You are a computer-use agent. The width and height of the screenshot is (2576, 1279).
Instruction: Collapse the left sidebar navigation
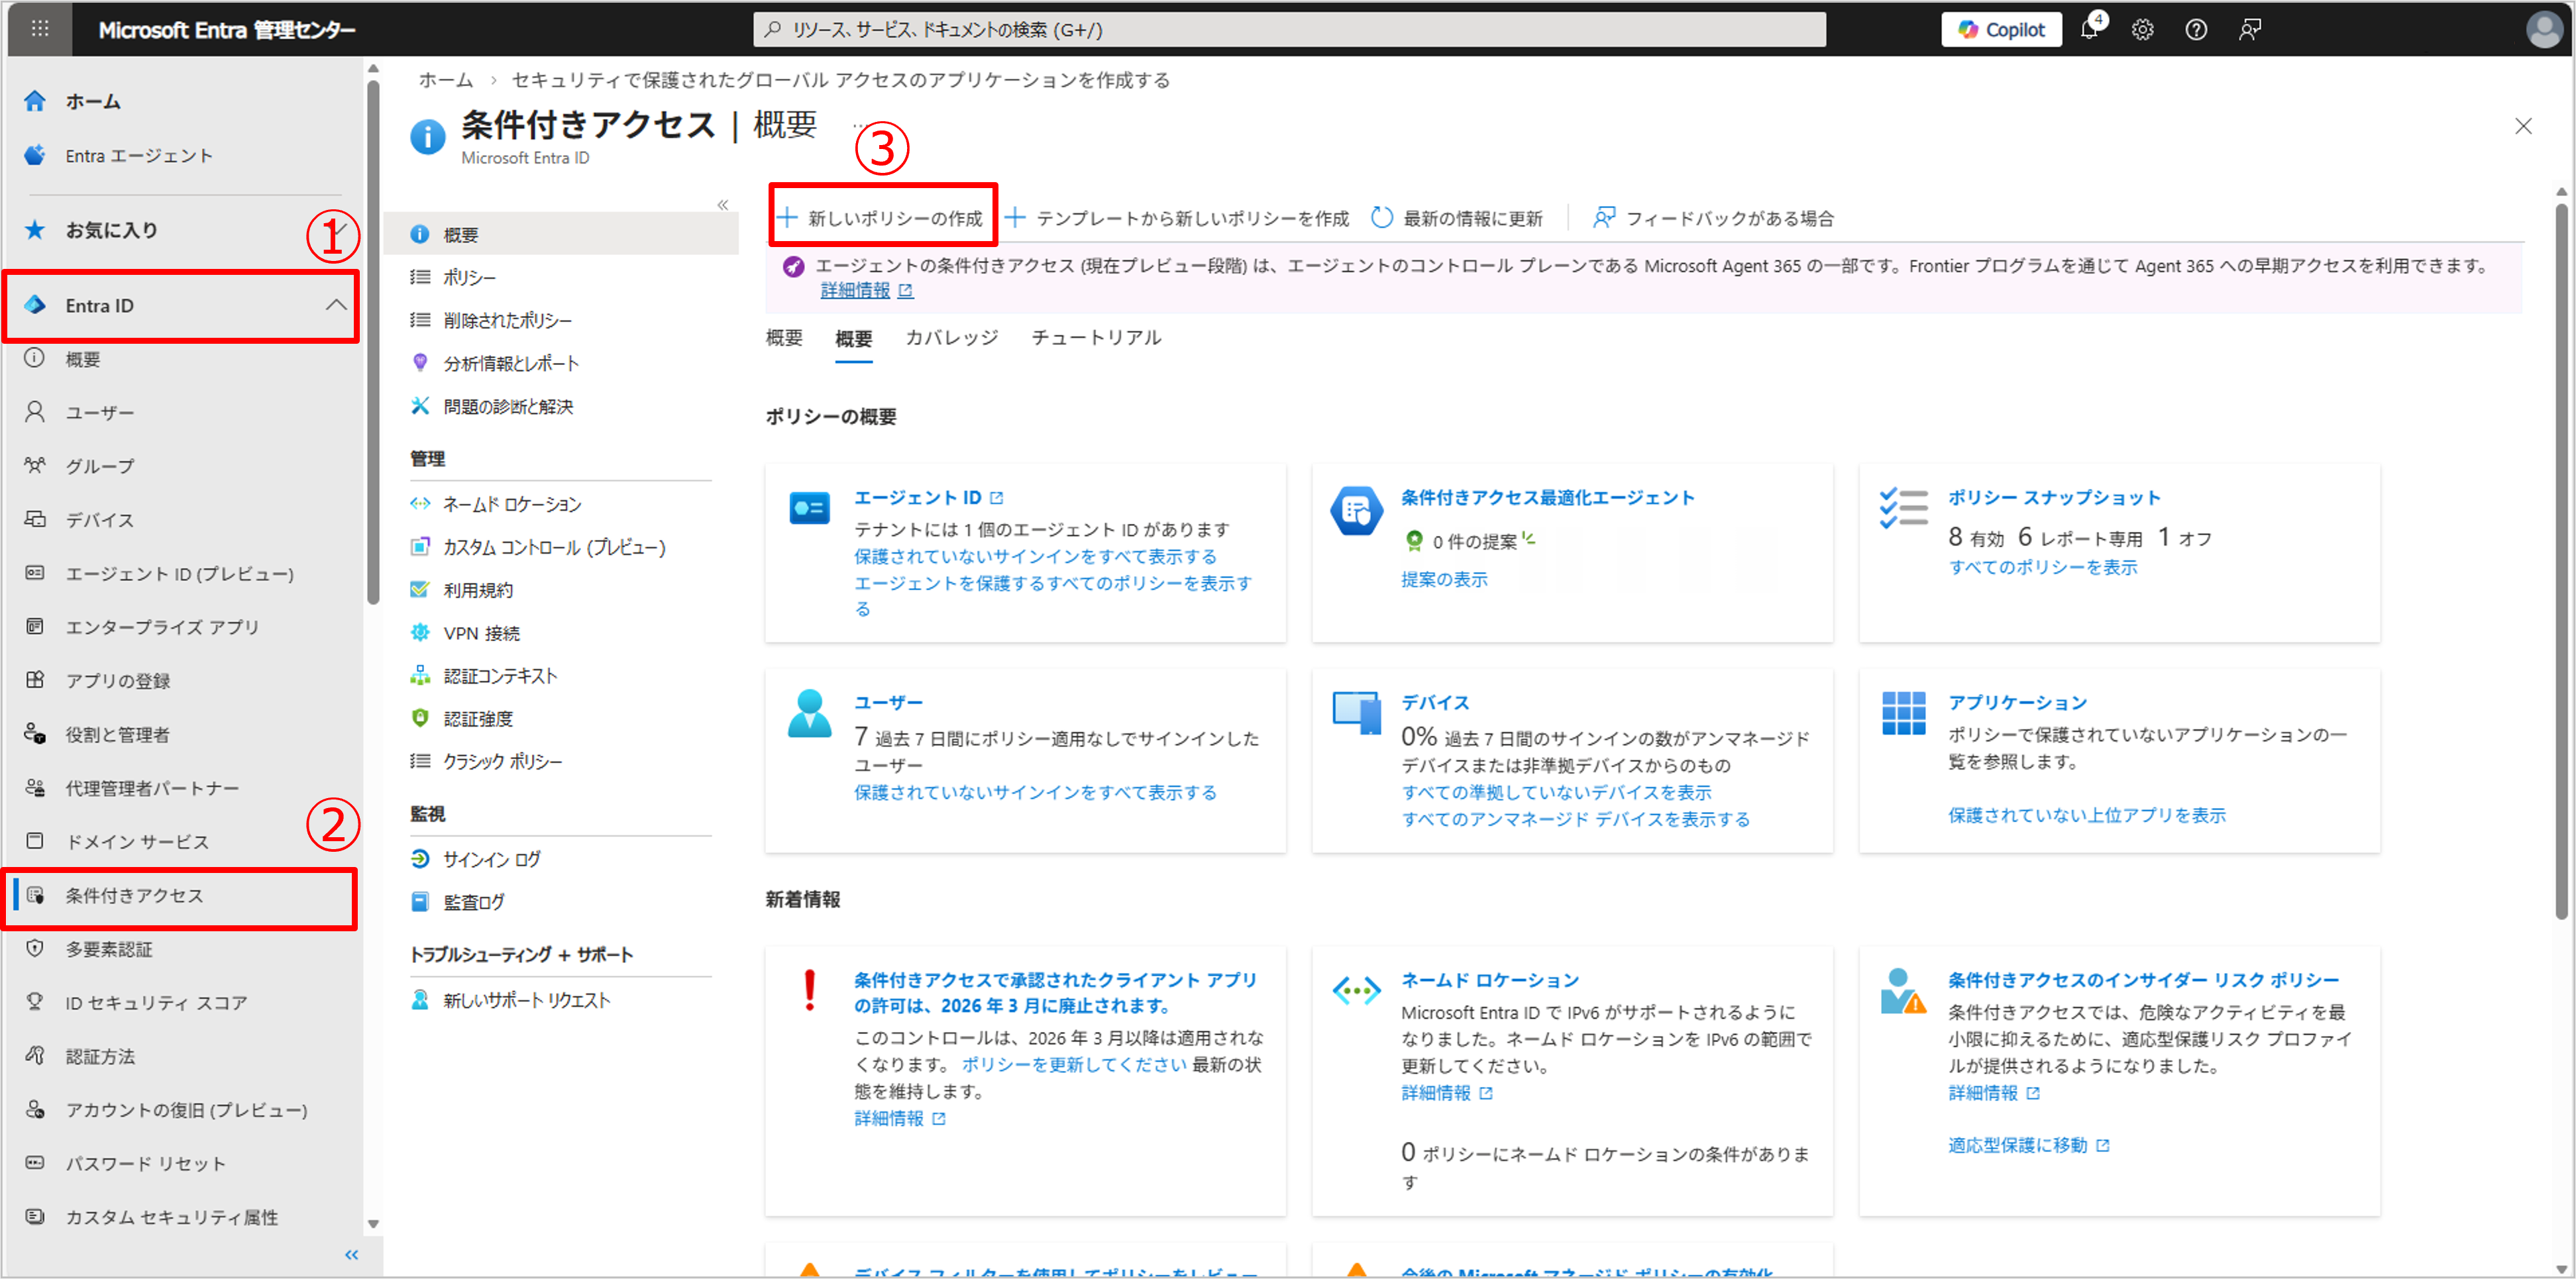coord(351,1254)
